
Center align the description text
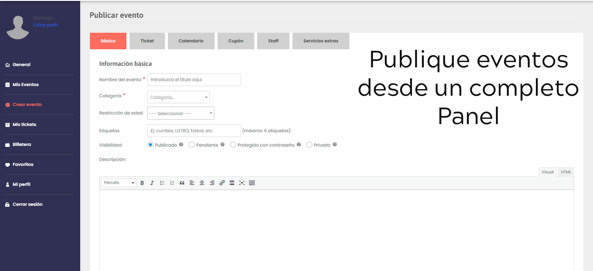point(202,183)
